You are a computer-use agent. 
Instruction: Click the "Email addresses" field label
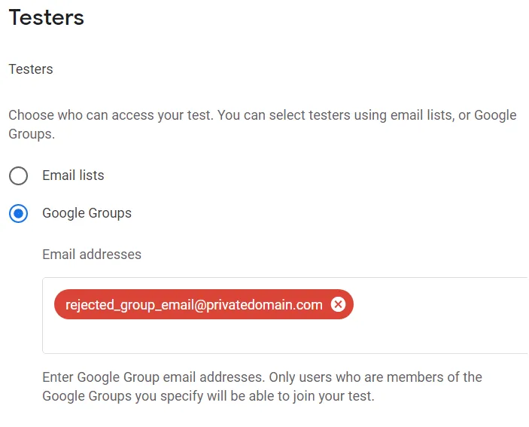(92, 255)
